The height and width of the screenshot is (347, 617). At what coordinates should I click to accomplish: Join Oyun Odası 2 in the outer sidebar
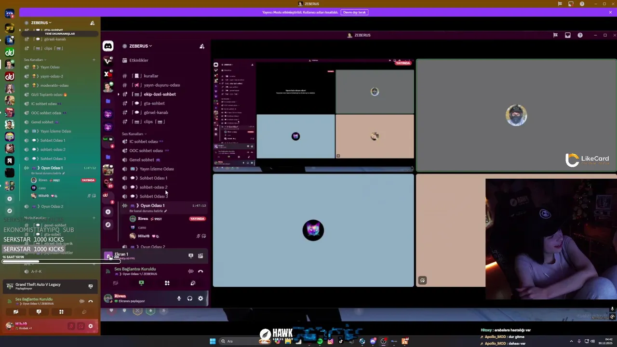click(x=52, y=206)
